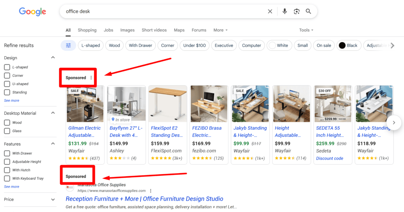
Task: Check the Corner design checkbox
Action: click(x=7, y=76)
